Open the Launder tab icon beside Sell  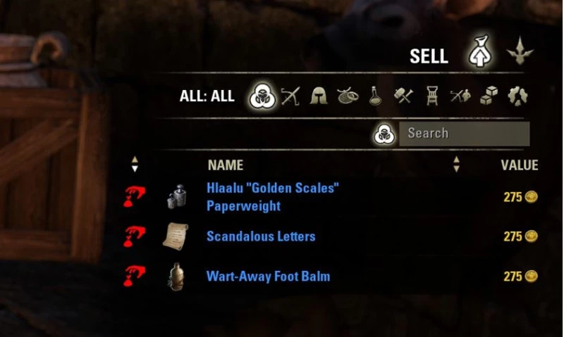pos(520,51)
